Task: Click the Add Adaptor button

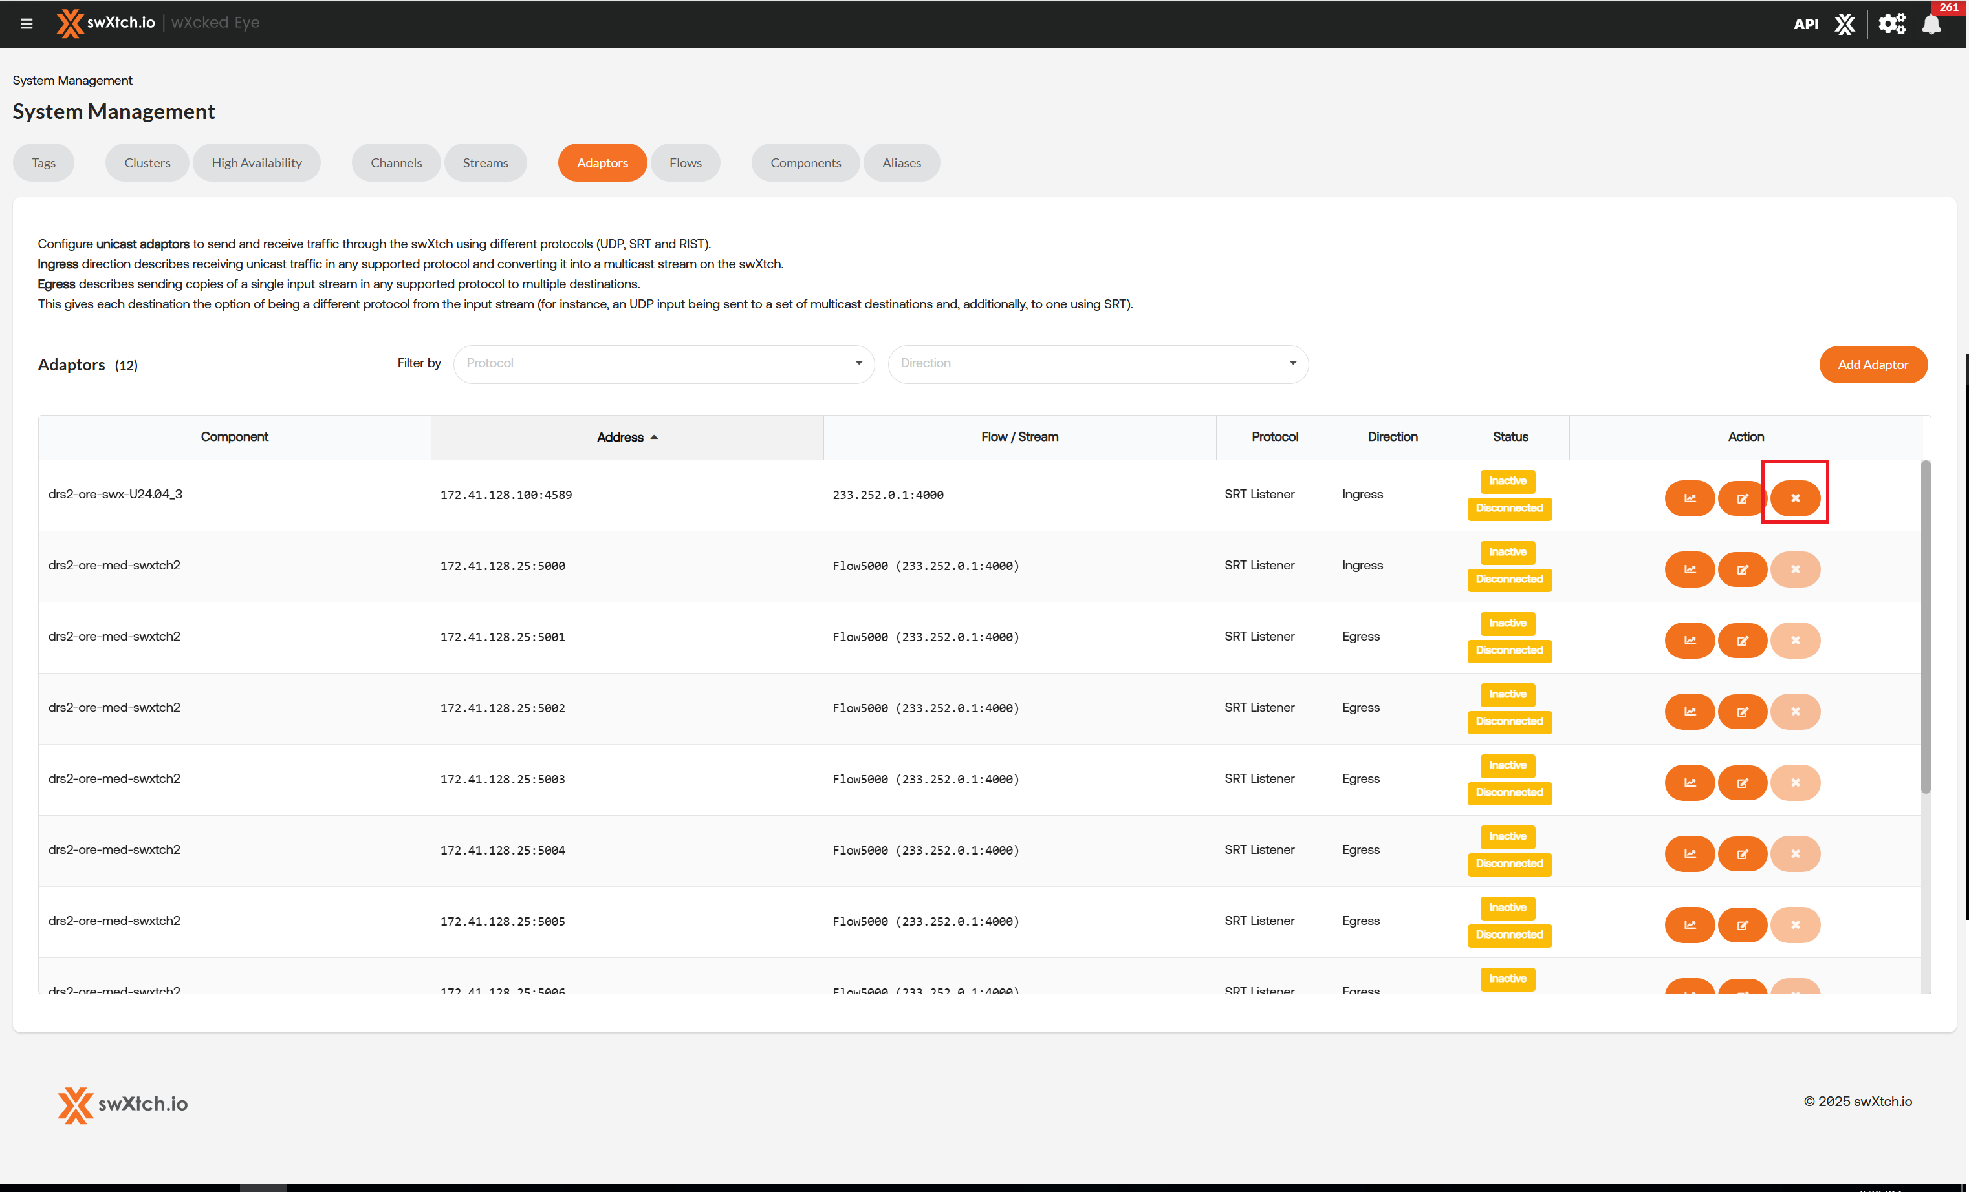Action: coord(1873,364)
